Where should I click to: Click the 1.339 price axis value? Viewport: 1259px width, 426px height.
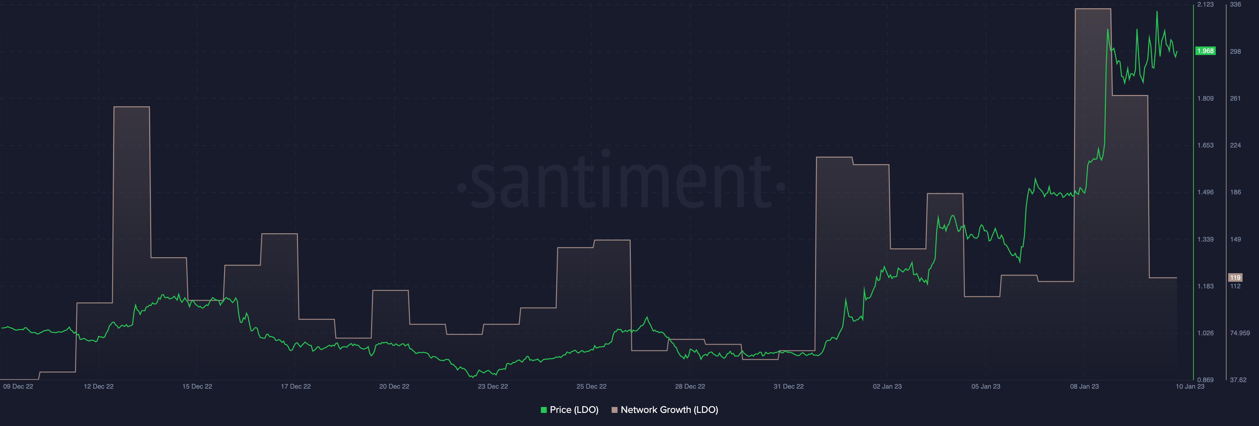[x=1205, y=239]
